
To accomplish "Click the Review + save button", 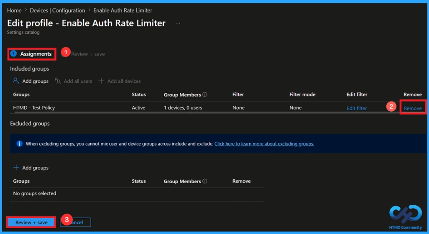I will (31, 223).
